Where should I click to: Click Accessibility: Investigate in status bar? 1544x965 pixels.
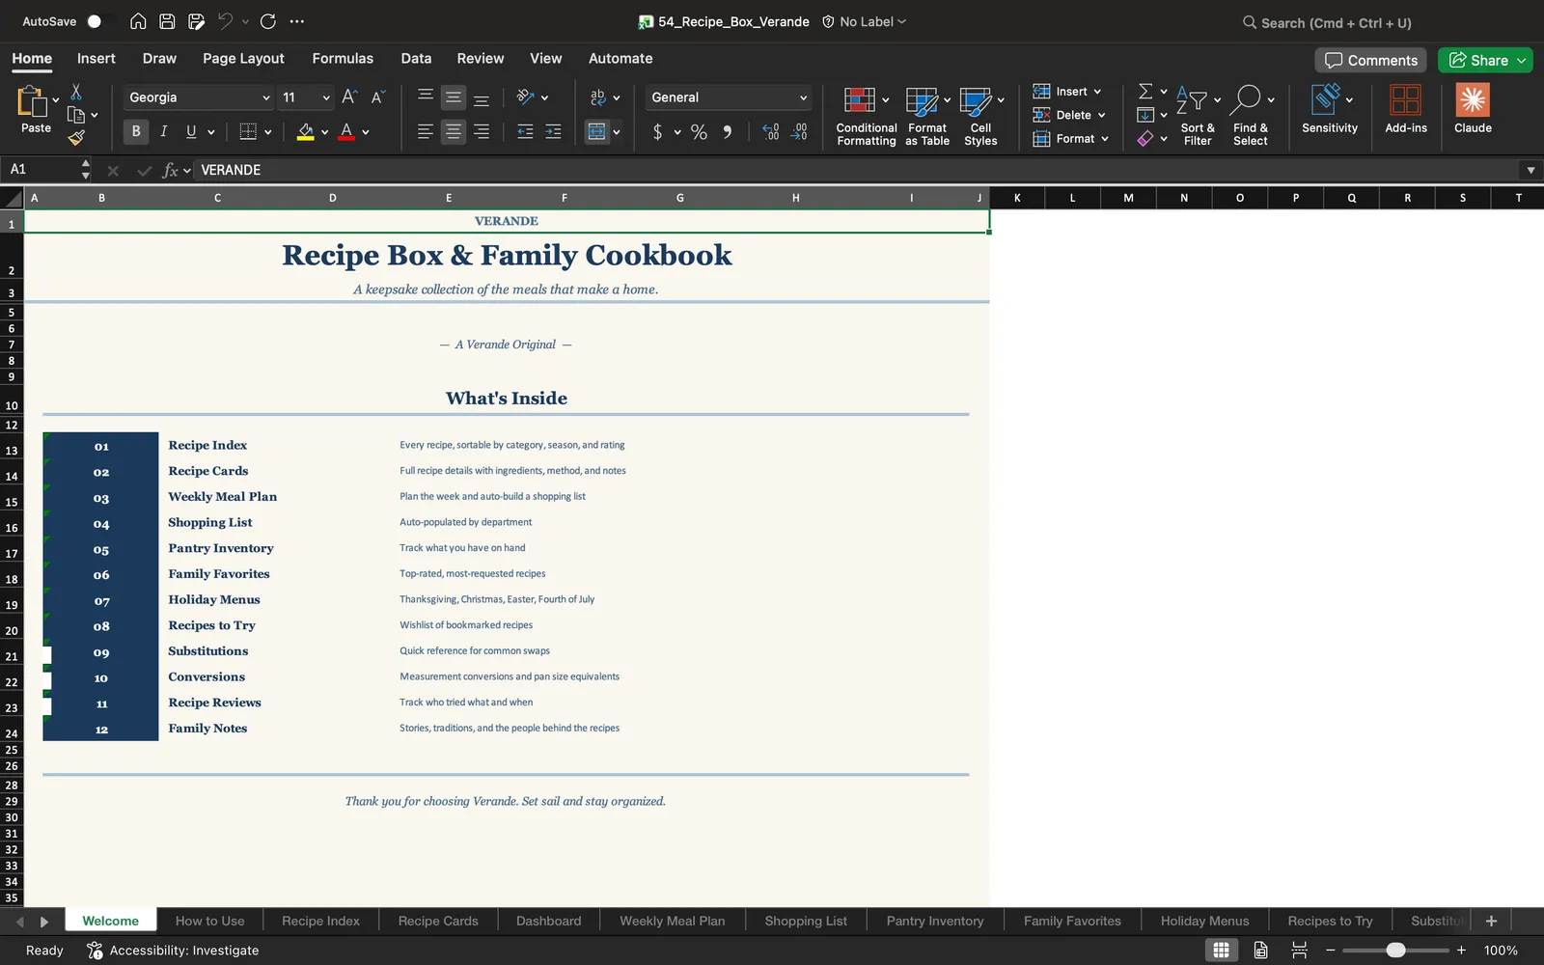[173, 951]
